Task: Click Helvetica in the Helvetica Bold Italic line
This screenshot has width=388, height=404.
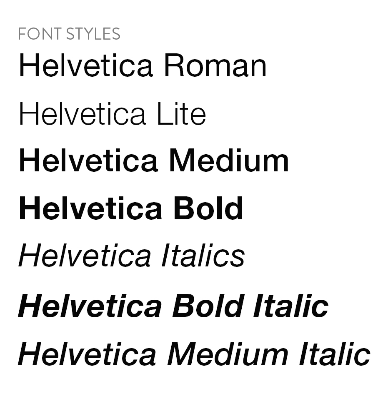Action: pos(90,306)
